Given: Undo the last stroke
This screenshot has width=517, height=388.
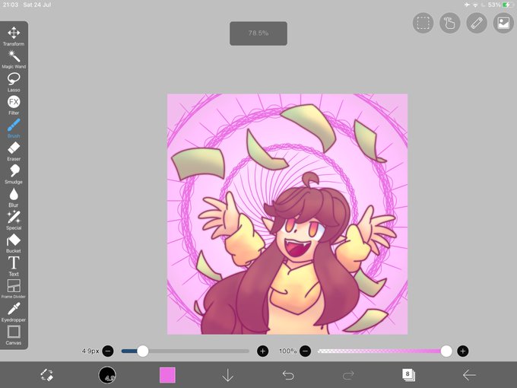Looking at the screenshot, I should (x=288, y=375).
